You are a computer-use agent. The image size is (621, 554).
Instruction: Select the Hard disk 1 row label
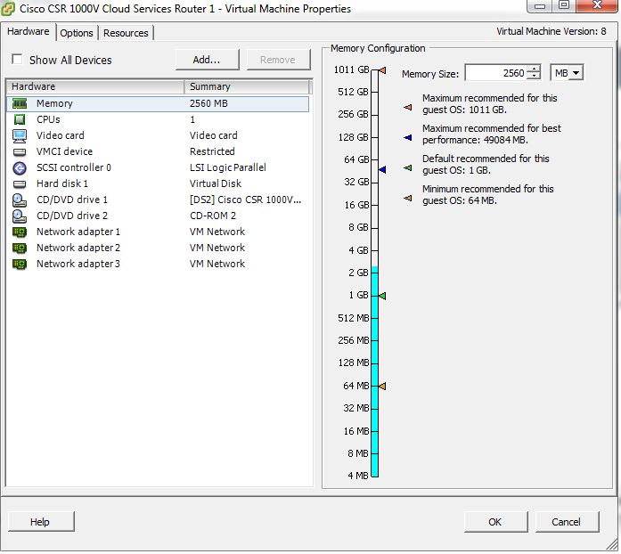tap(62, 183)
